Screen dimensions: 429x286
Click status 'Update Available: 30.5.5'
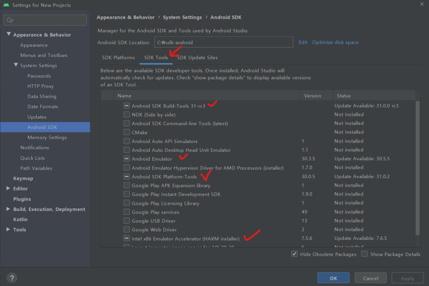tap(362, 159)
